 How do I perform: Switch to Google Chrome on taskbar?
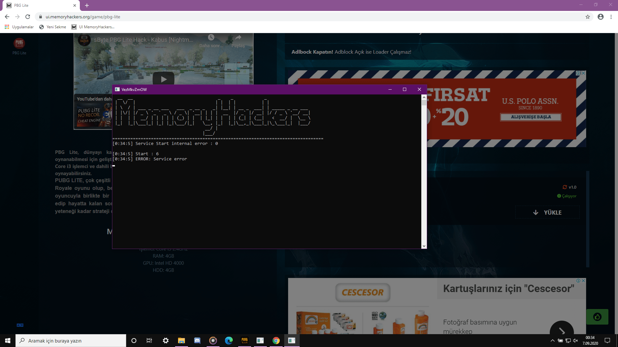276,341
